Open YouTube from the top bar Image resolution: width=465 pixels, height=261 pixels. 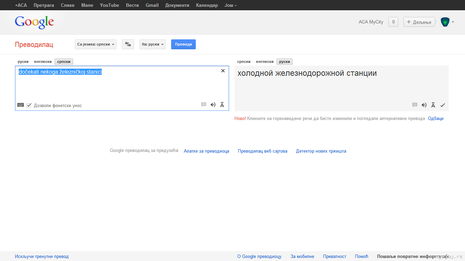tap(110, 5)
